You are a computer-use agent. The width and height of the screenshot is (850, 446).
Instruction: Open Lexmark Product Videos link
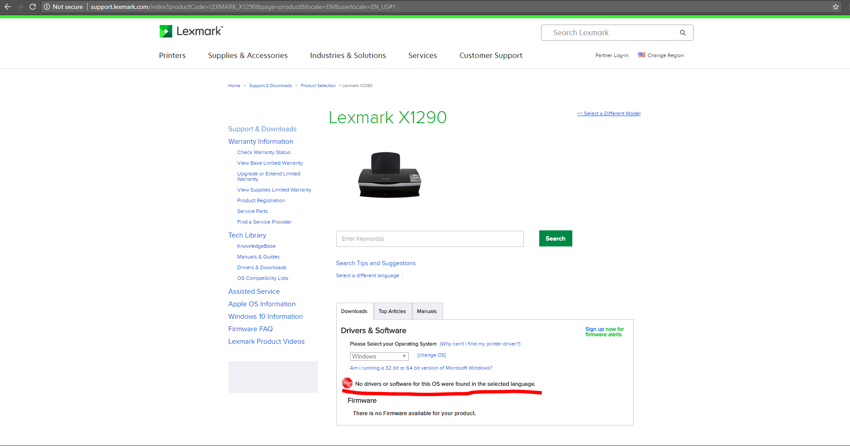coord(266,342)
